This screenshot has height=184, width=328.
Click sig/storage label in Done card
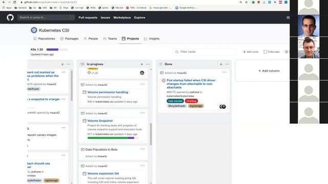(x=196, y=106)
